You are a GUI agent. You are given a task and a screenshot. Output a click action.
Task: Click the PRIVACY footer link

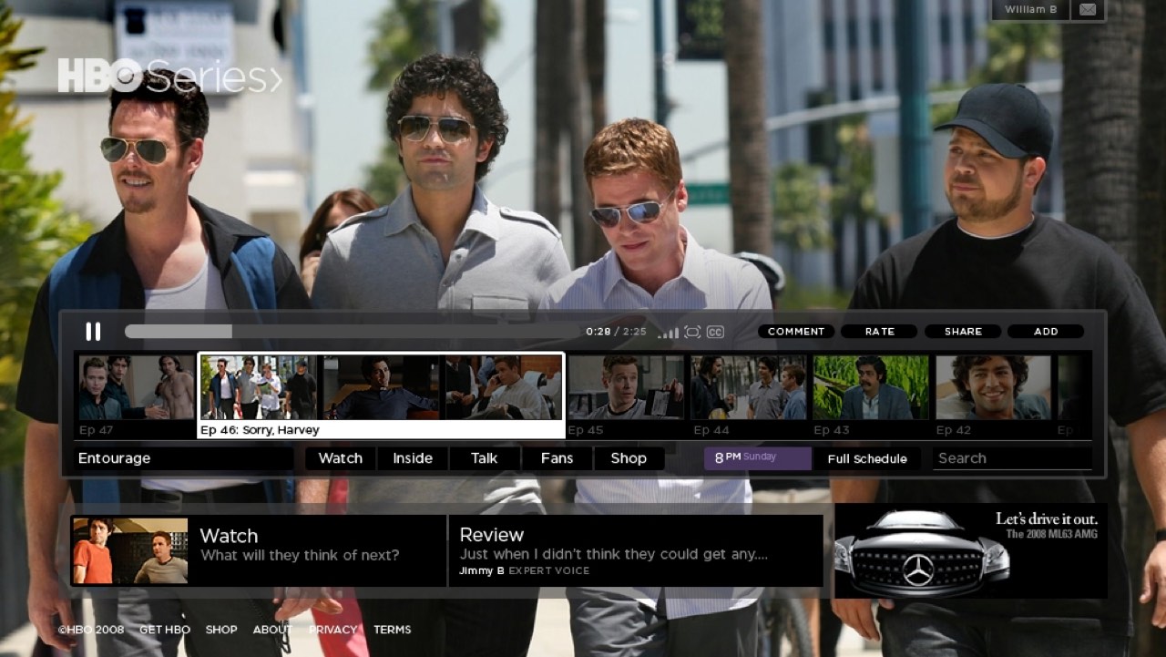tap(332, 630)
